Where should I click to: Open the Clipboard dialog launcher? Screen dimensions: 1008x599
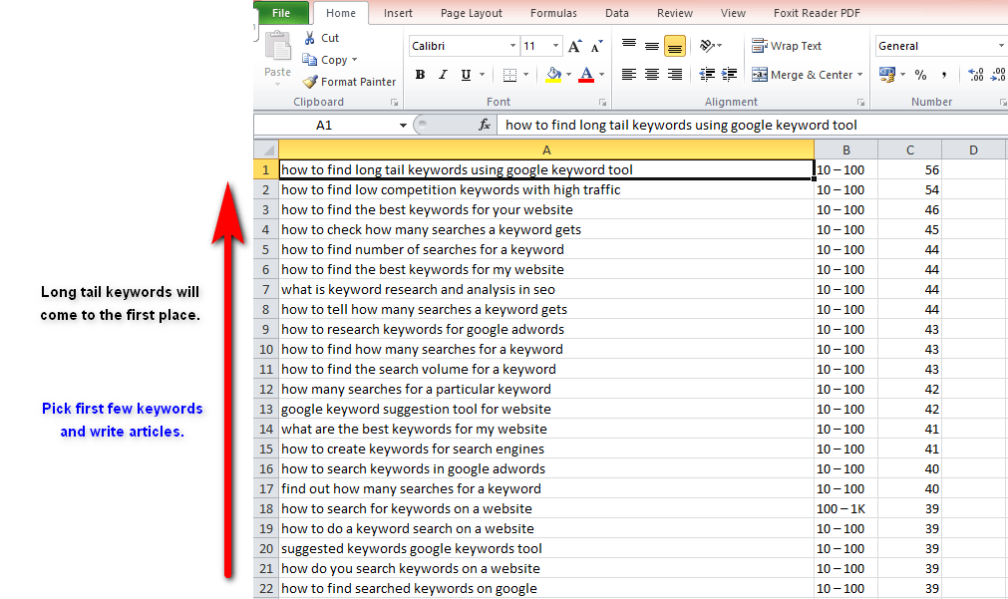tap(394, 103)
